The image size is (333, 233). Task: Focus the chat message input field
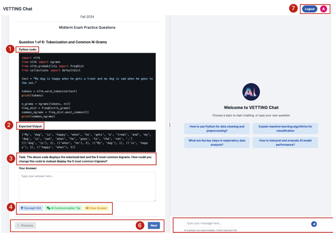click(247, 223)
